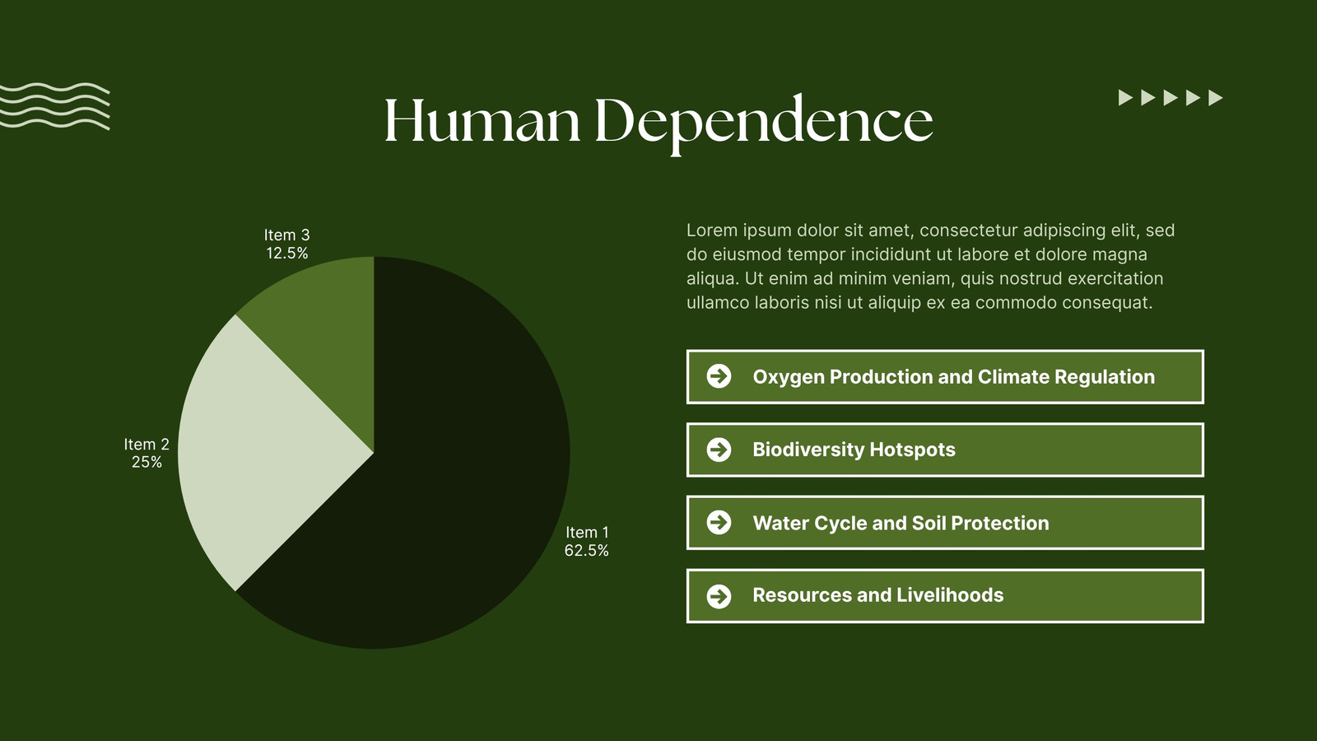This screenshot has width=1317, height=741.
Task: Click the "Item 3 12.5%" chart label
Action: pos(287,244)
